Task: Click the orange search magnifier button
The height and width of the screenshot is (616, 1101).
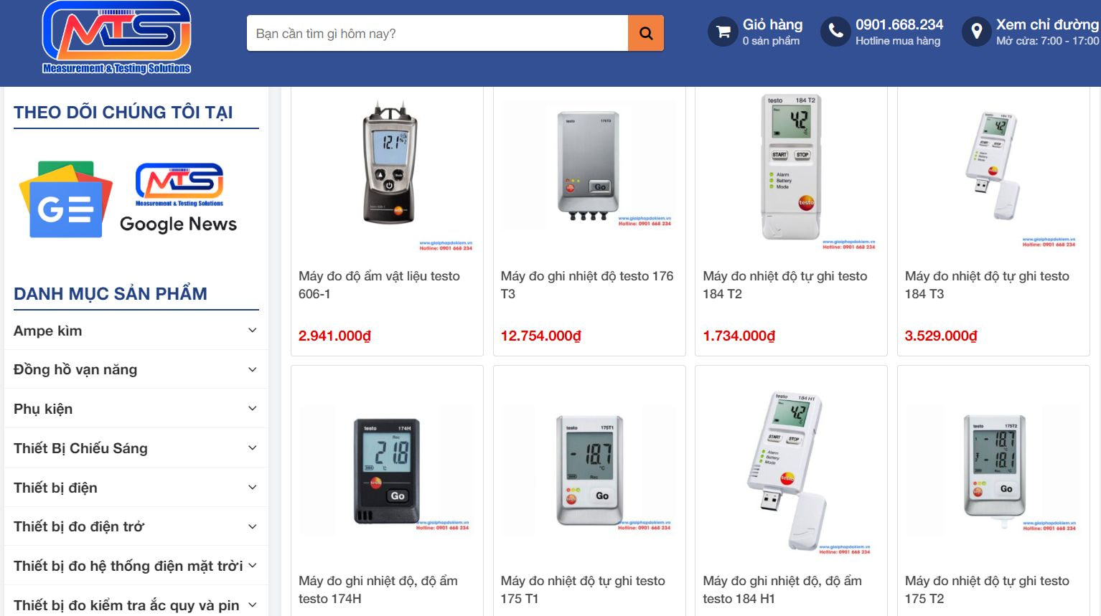Action: [645, 34]
